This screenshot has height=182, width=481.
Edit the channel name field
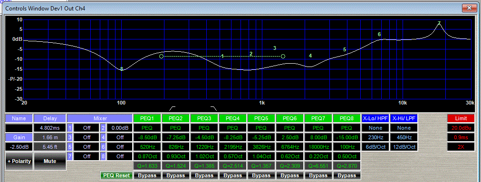coord(19,128)
